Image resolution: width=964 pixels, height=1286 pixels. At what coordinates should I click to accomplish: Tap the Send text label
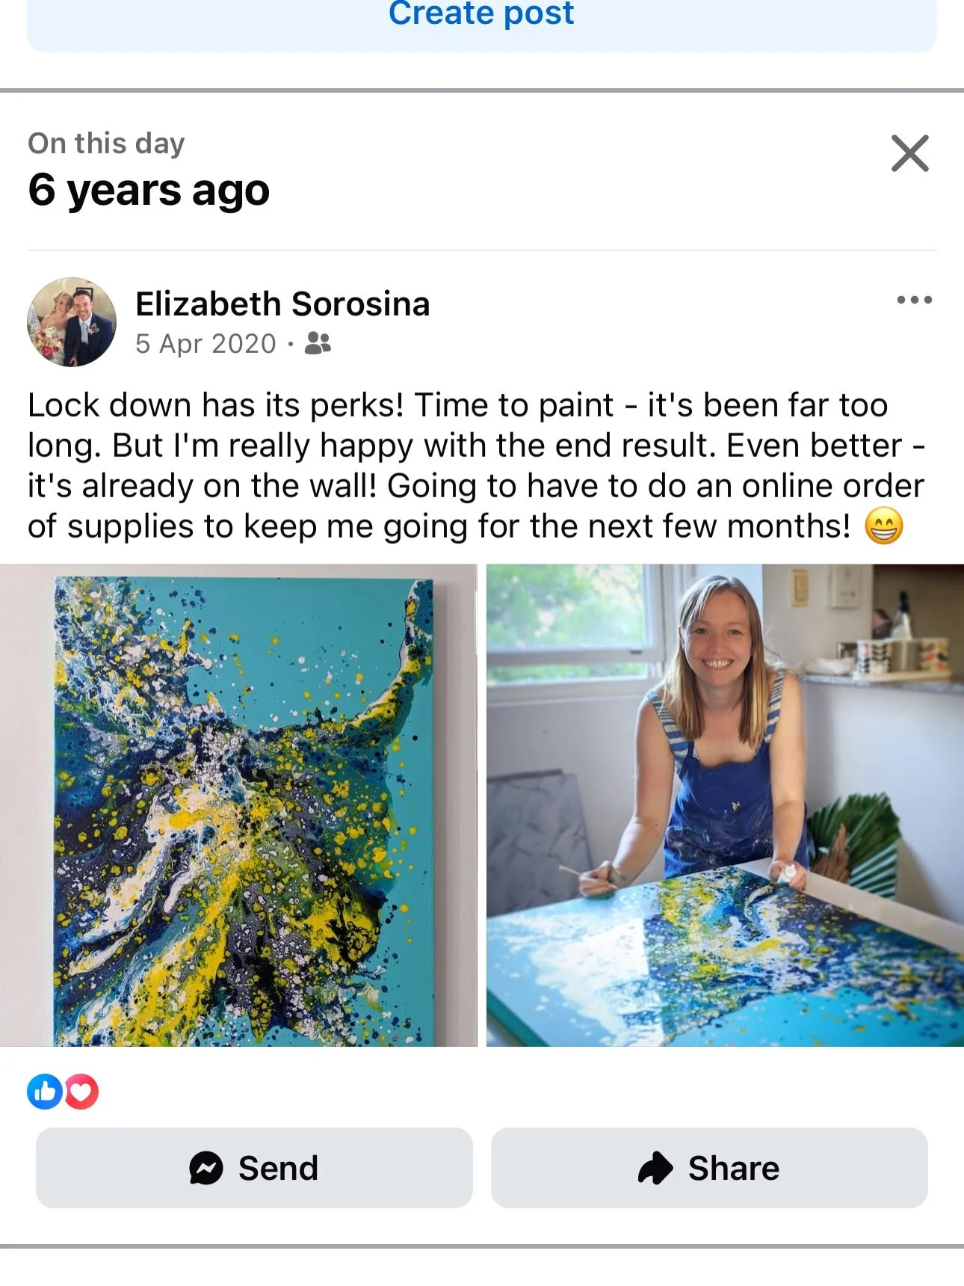point(278,1168)
